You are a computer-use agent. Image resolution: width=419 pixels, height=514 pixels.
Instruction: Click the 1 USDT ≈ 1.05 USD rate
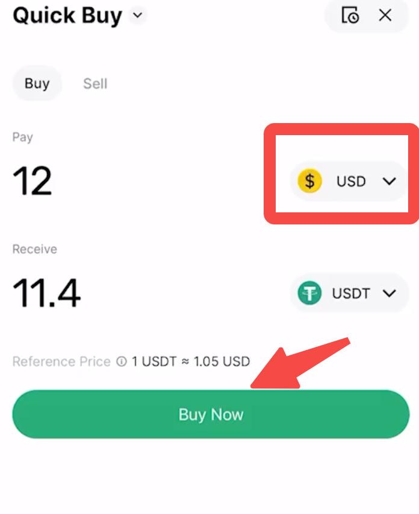coord(191,362)
